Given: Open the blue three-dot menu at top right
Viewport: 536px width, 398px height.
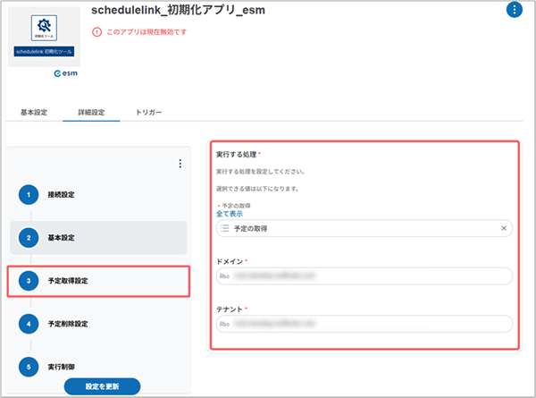Looking at the screenshot, I should click(x=514, y=10).
